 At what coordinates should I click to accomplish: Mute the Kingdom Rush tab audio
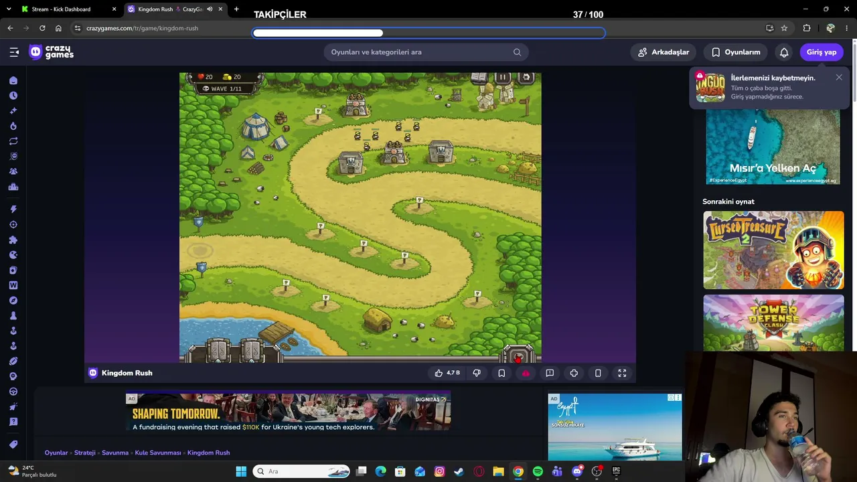(210, 9)
